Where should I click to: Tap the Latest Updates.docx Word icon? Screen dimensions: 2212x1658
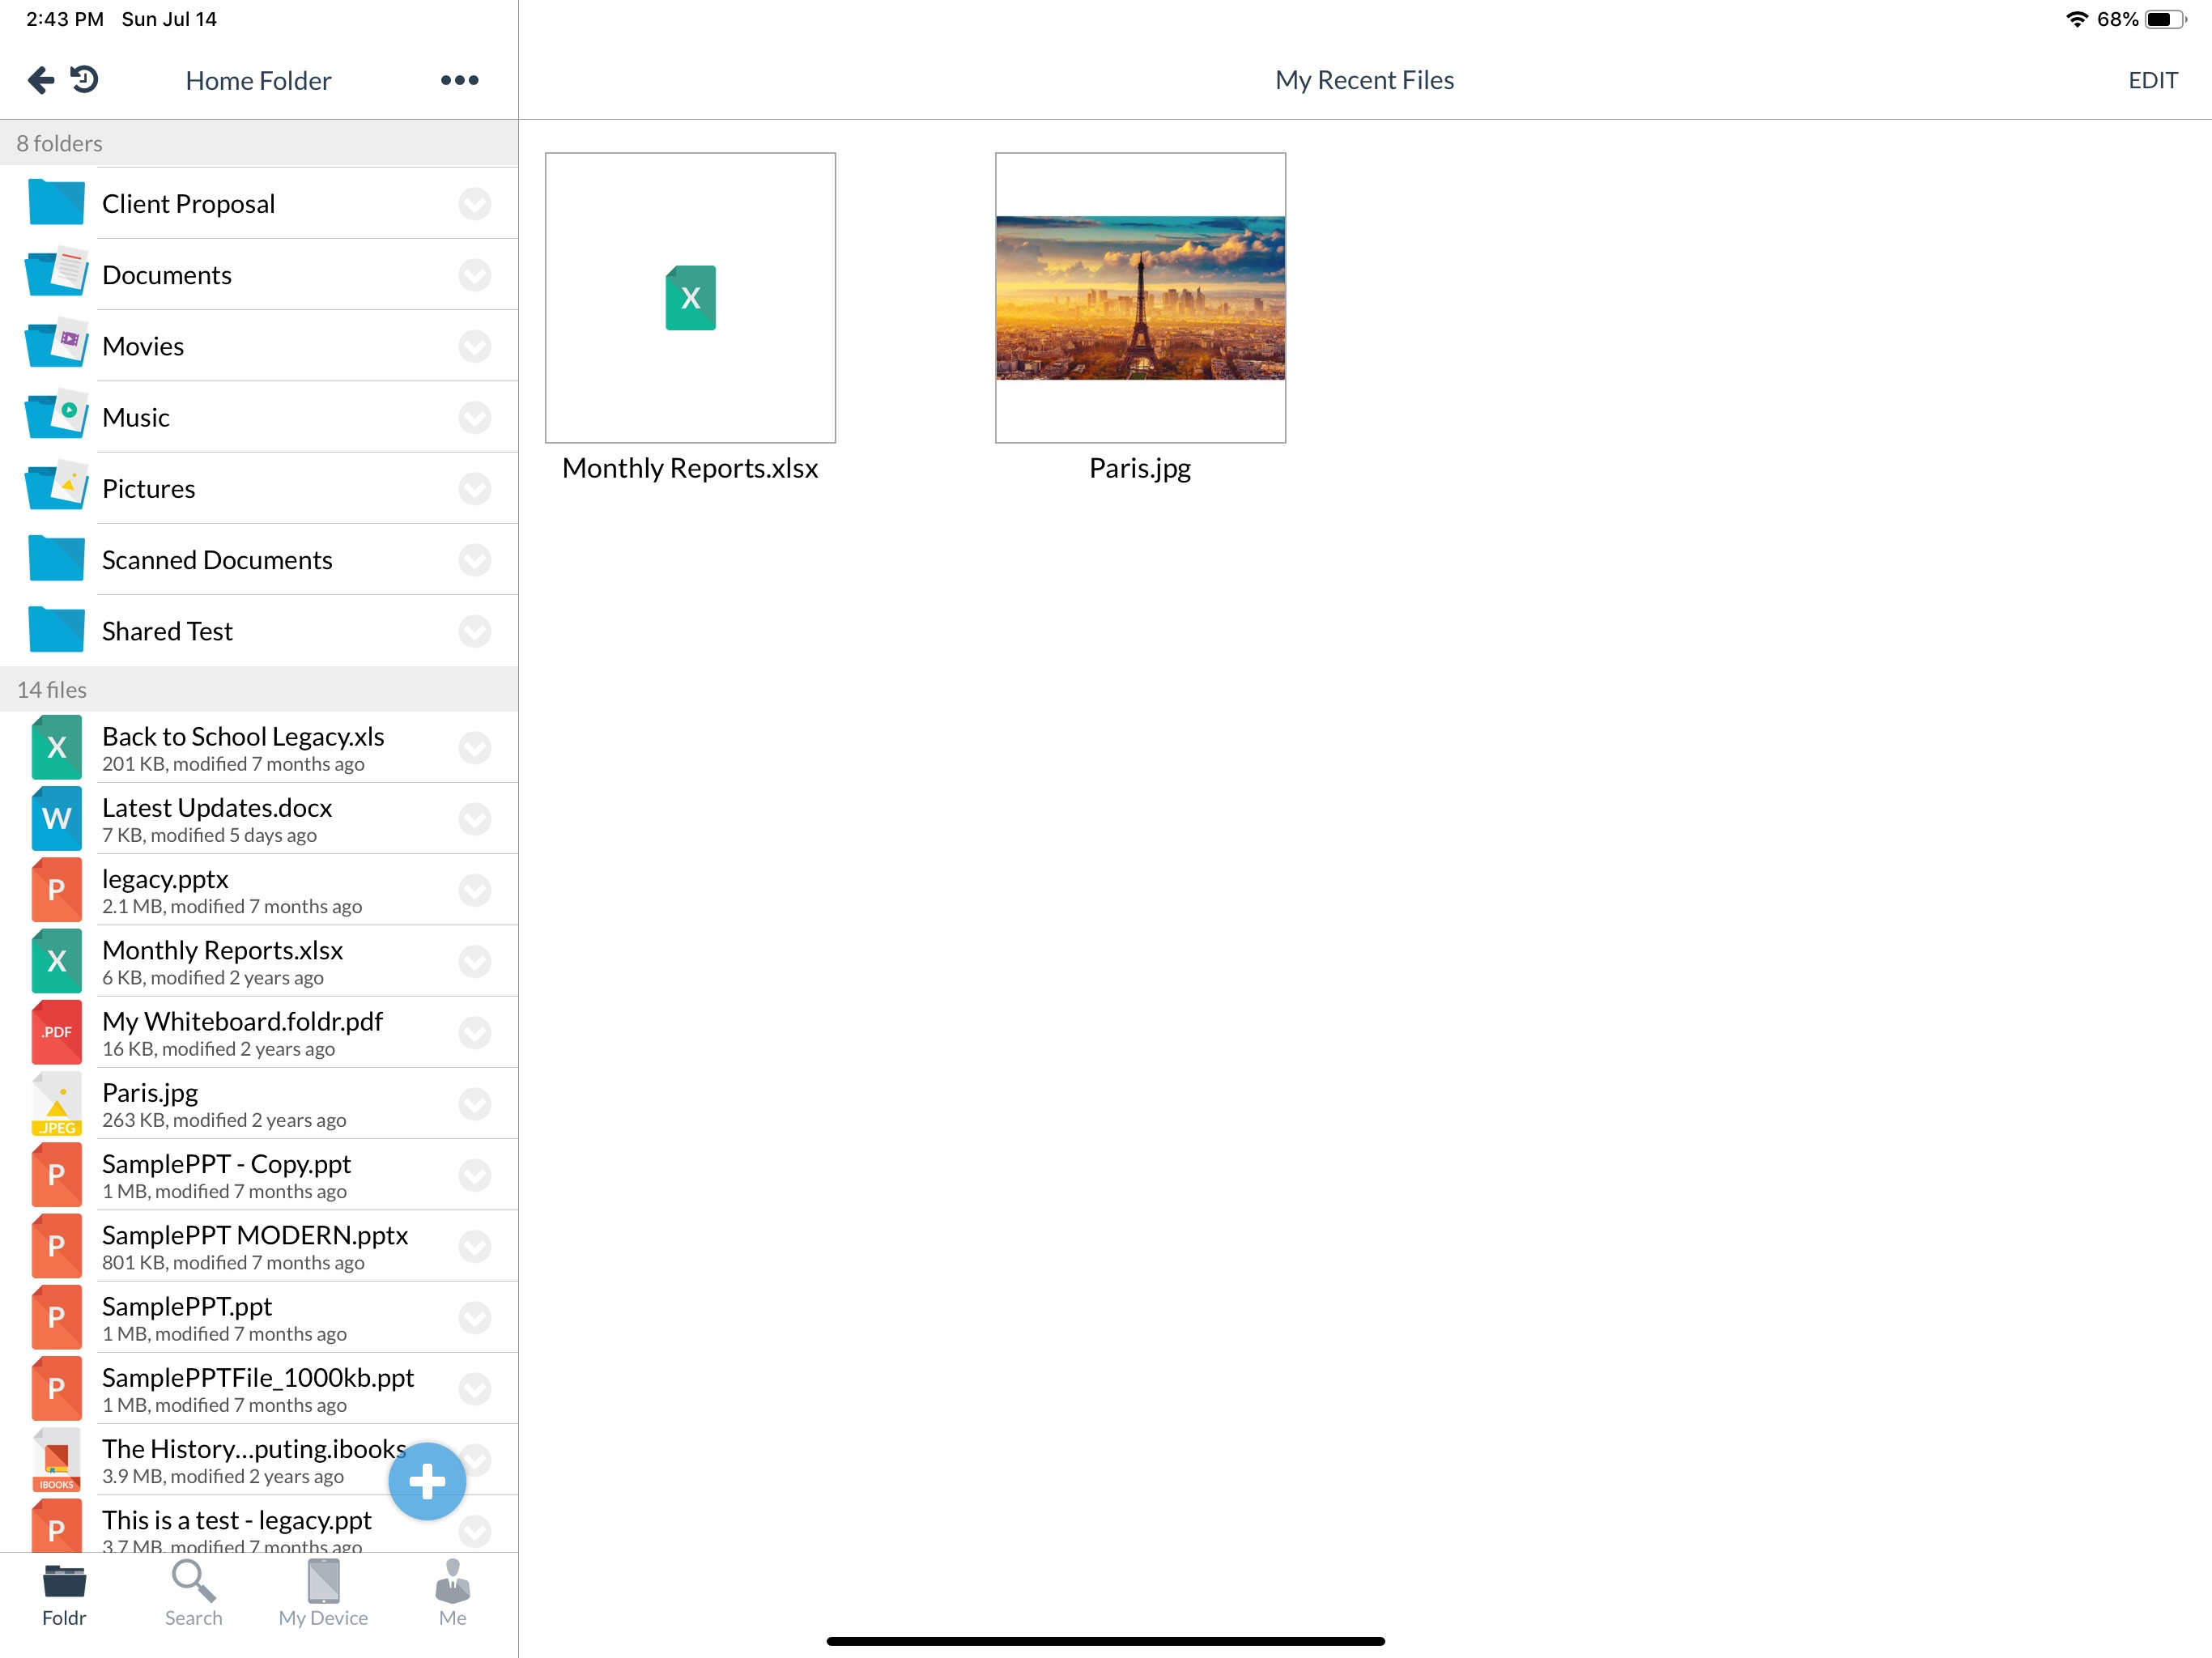point(57,818)
